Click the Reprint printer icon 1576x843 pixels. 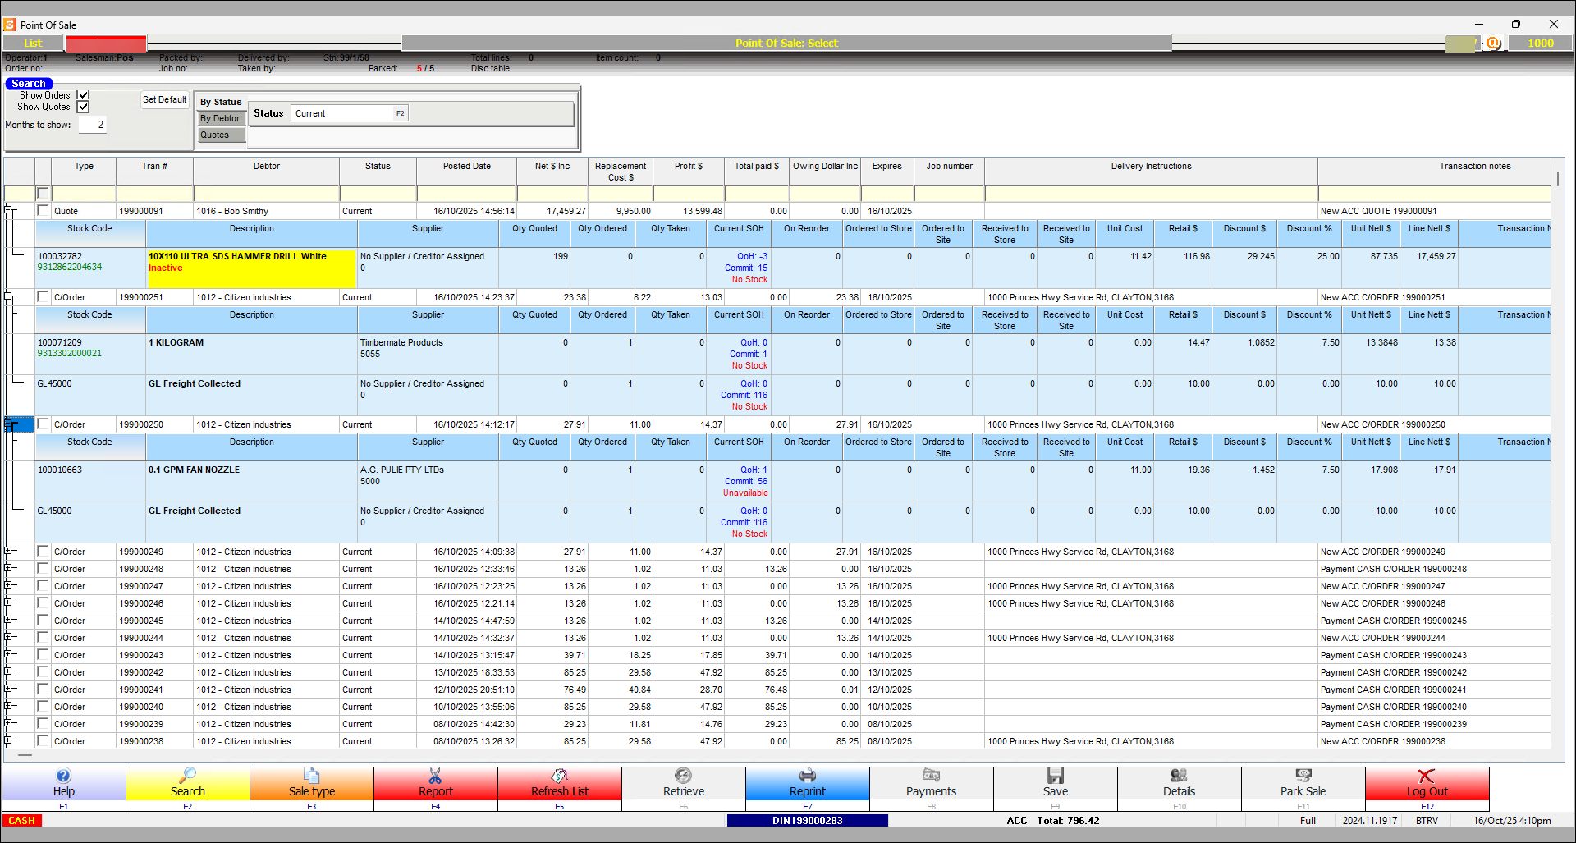click(x=808, y=775)
